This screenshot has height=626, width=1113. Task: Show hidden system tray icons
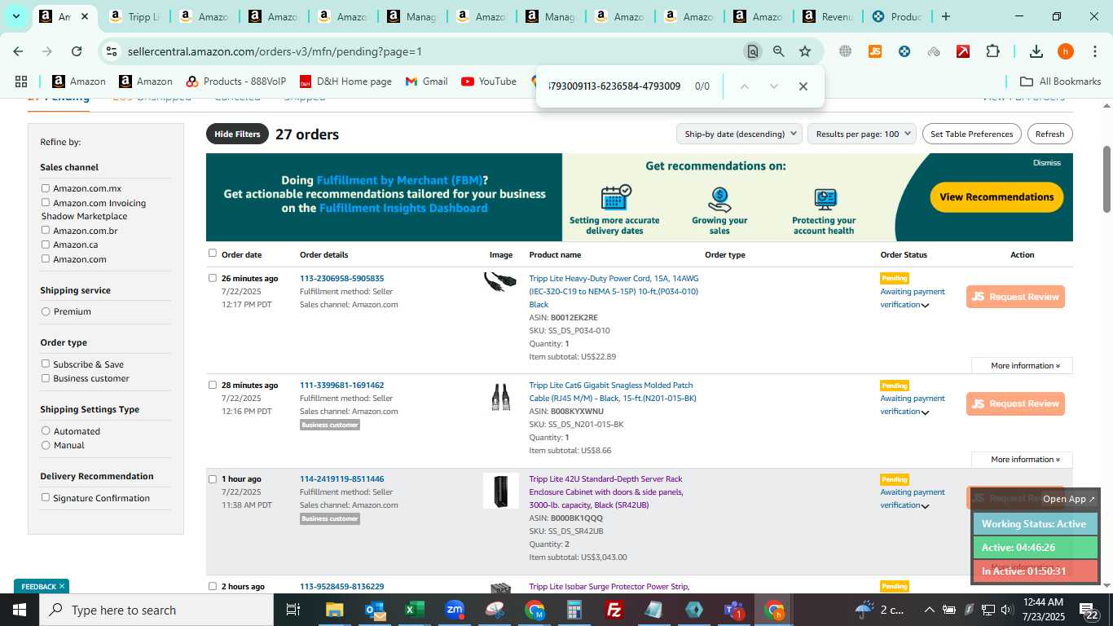tap(929, 610)
